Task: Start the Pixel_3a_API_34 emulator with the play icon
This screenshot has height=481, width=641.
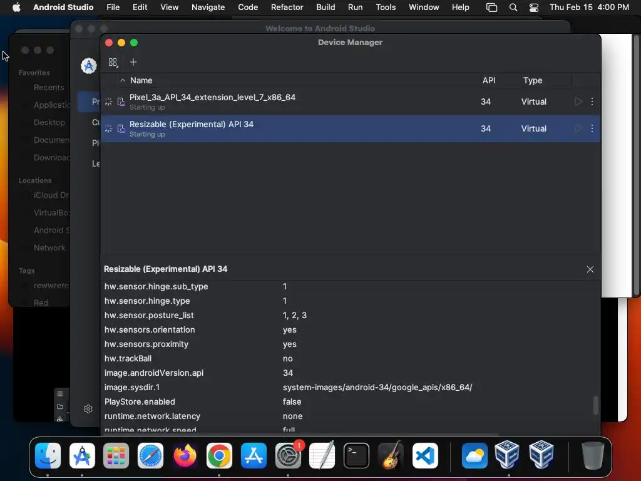Action: point(578,101)
